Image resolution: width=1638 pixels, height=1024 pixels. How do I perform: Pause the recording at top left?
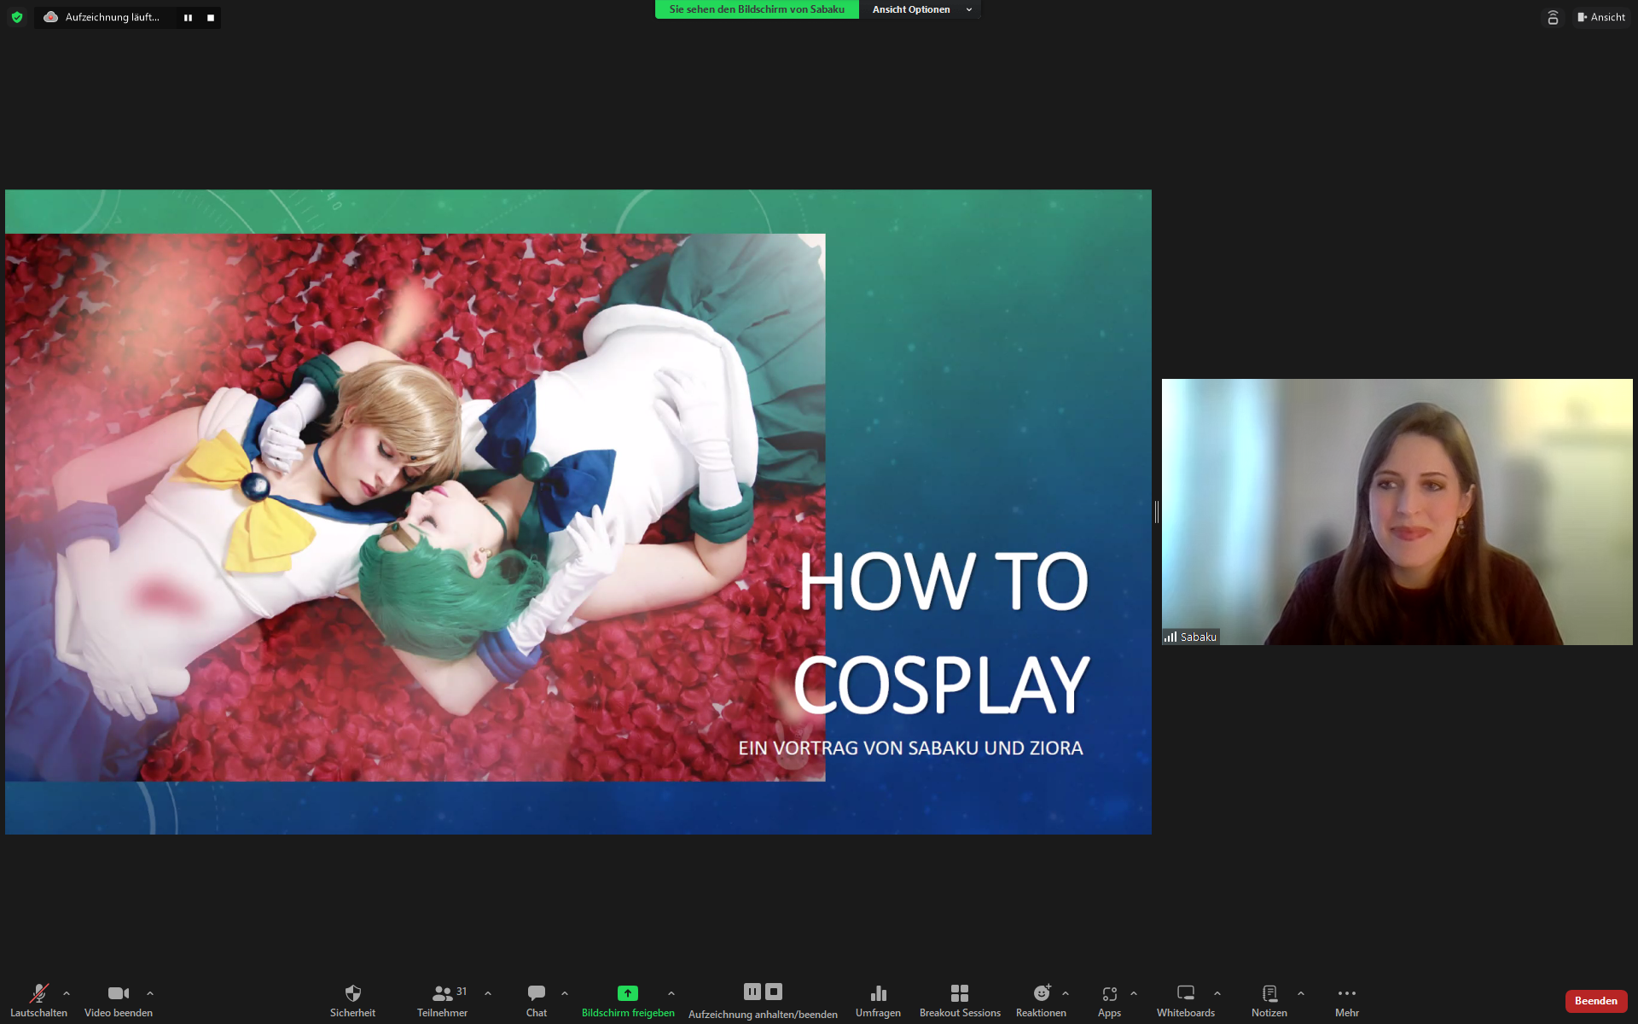pos(188,17)
